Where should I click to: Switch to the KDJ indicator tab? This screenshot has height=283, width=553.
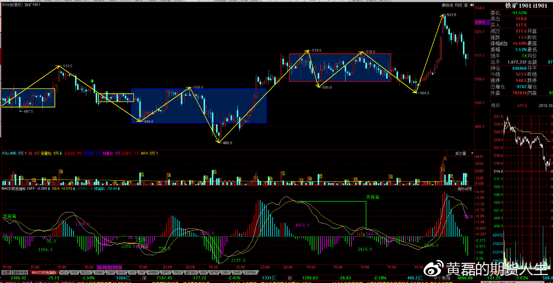coord(64,272)
